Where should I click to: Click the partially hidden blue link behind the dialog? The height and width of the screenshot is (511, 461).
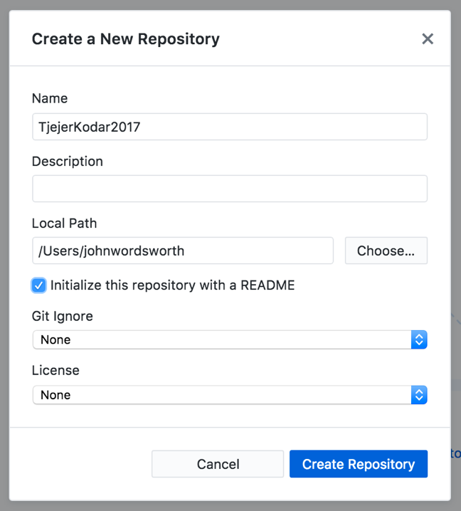(x=455, y=453)
